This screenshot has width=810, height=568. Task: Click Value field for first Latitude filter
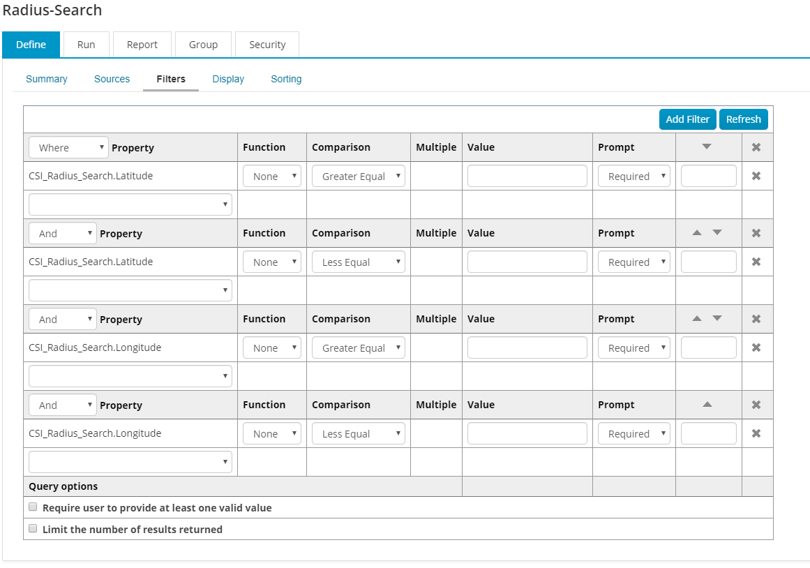527,176
